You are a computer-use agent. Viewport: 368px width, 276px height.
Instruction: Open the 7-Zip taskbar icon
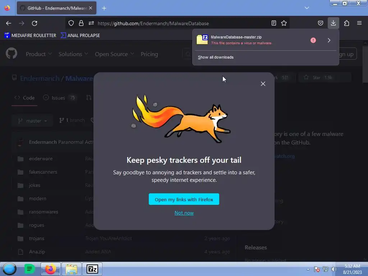(x=92, y=269)
